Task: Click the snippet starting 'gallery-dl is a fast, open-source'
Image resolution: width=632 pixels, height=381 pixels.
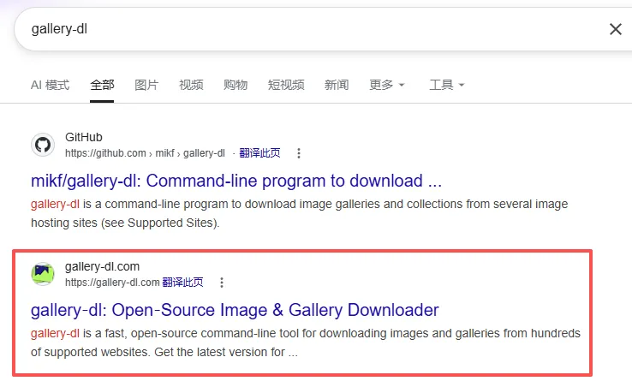Action: (306, 342)
